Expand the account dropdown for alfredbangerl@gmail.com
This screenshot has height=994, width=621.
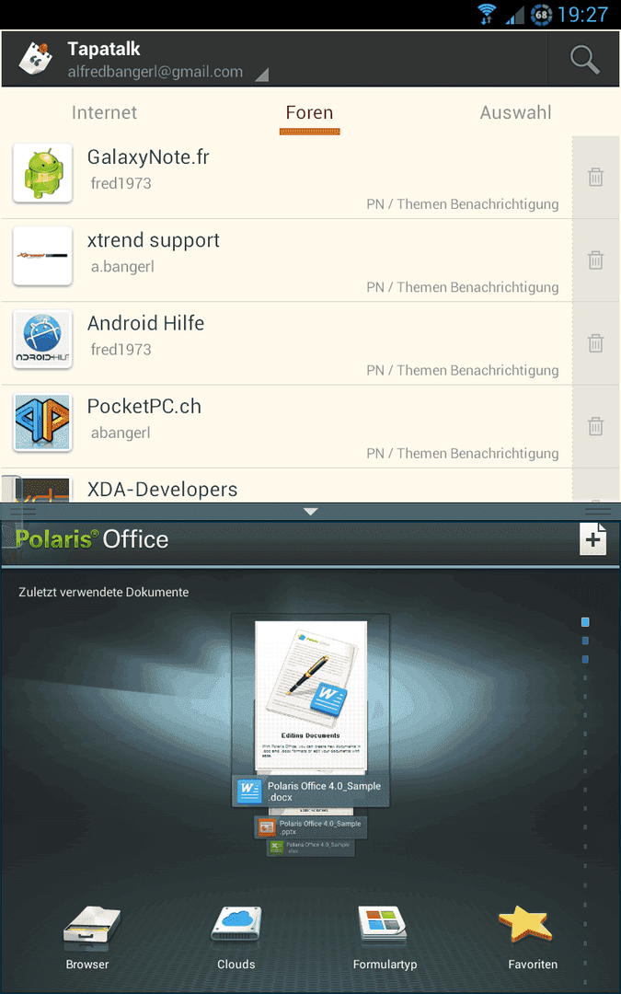pos(261,75)
